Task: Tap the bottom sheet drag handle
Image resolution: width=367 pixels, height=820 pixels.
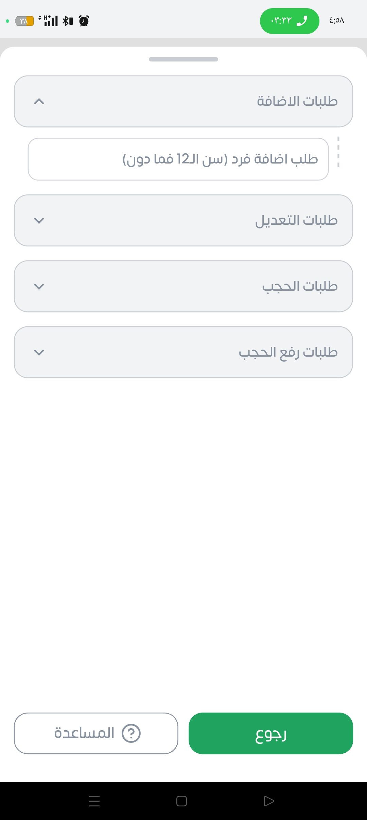Action: (x=183, y=59)
